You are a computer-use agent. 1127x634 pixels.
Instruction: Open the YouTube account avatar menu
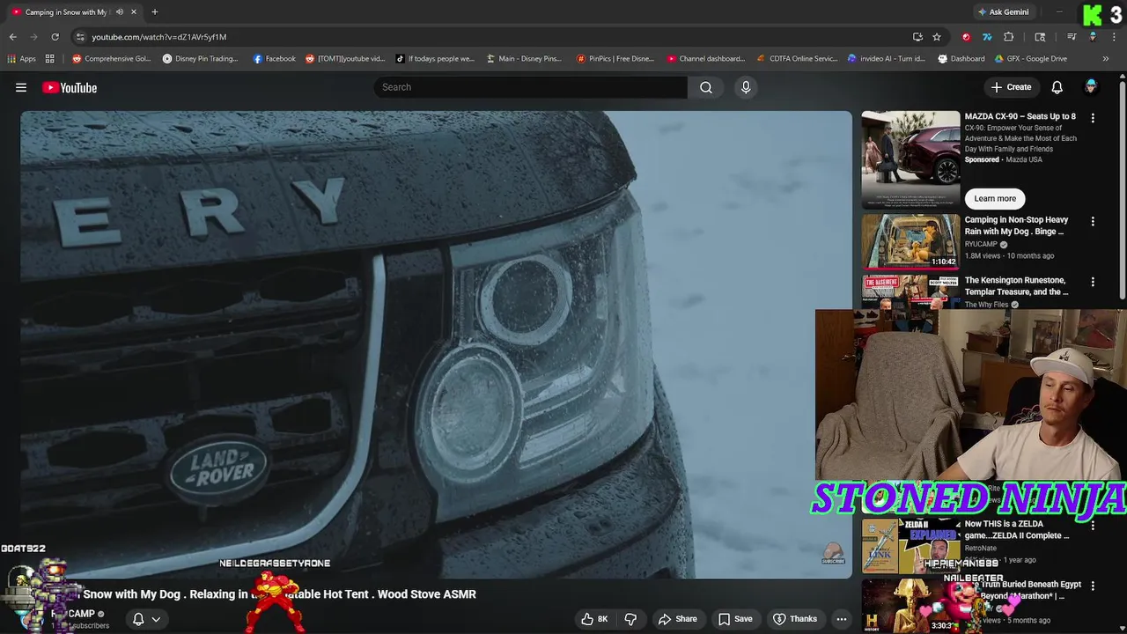click(1091, 86)
